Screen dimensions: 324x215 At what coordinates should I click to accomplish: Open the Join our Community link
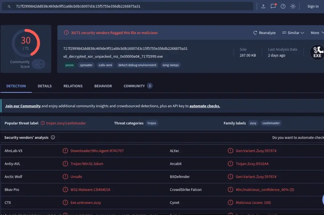(23, 106)
